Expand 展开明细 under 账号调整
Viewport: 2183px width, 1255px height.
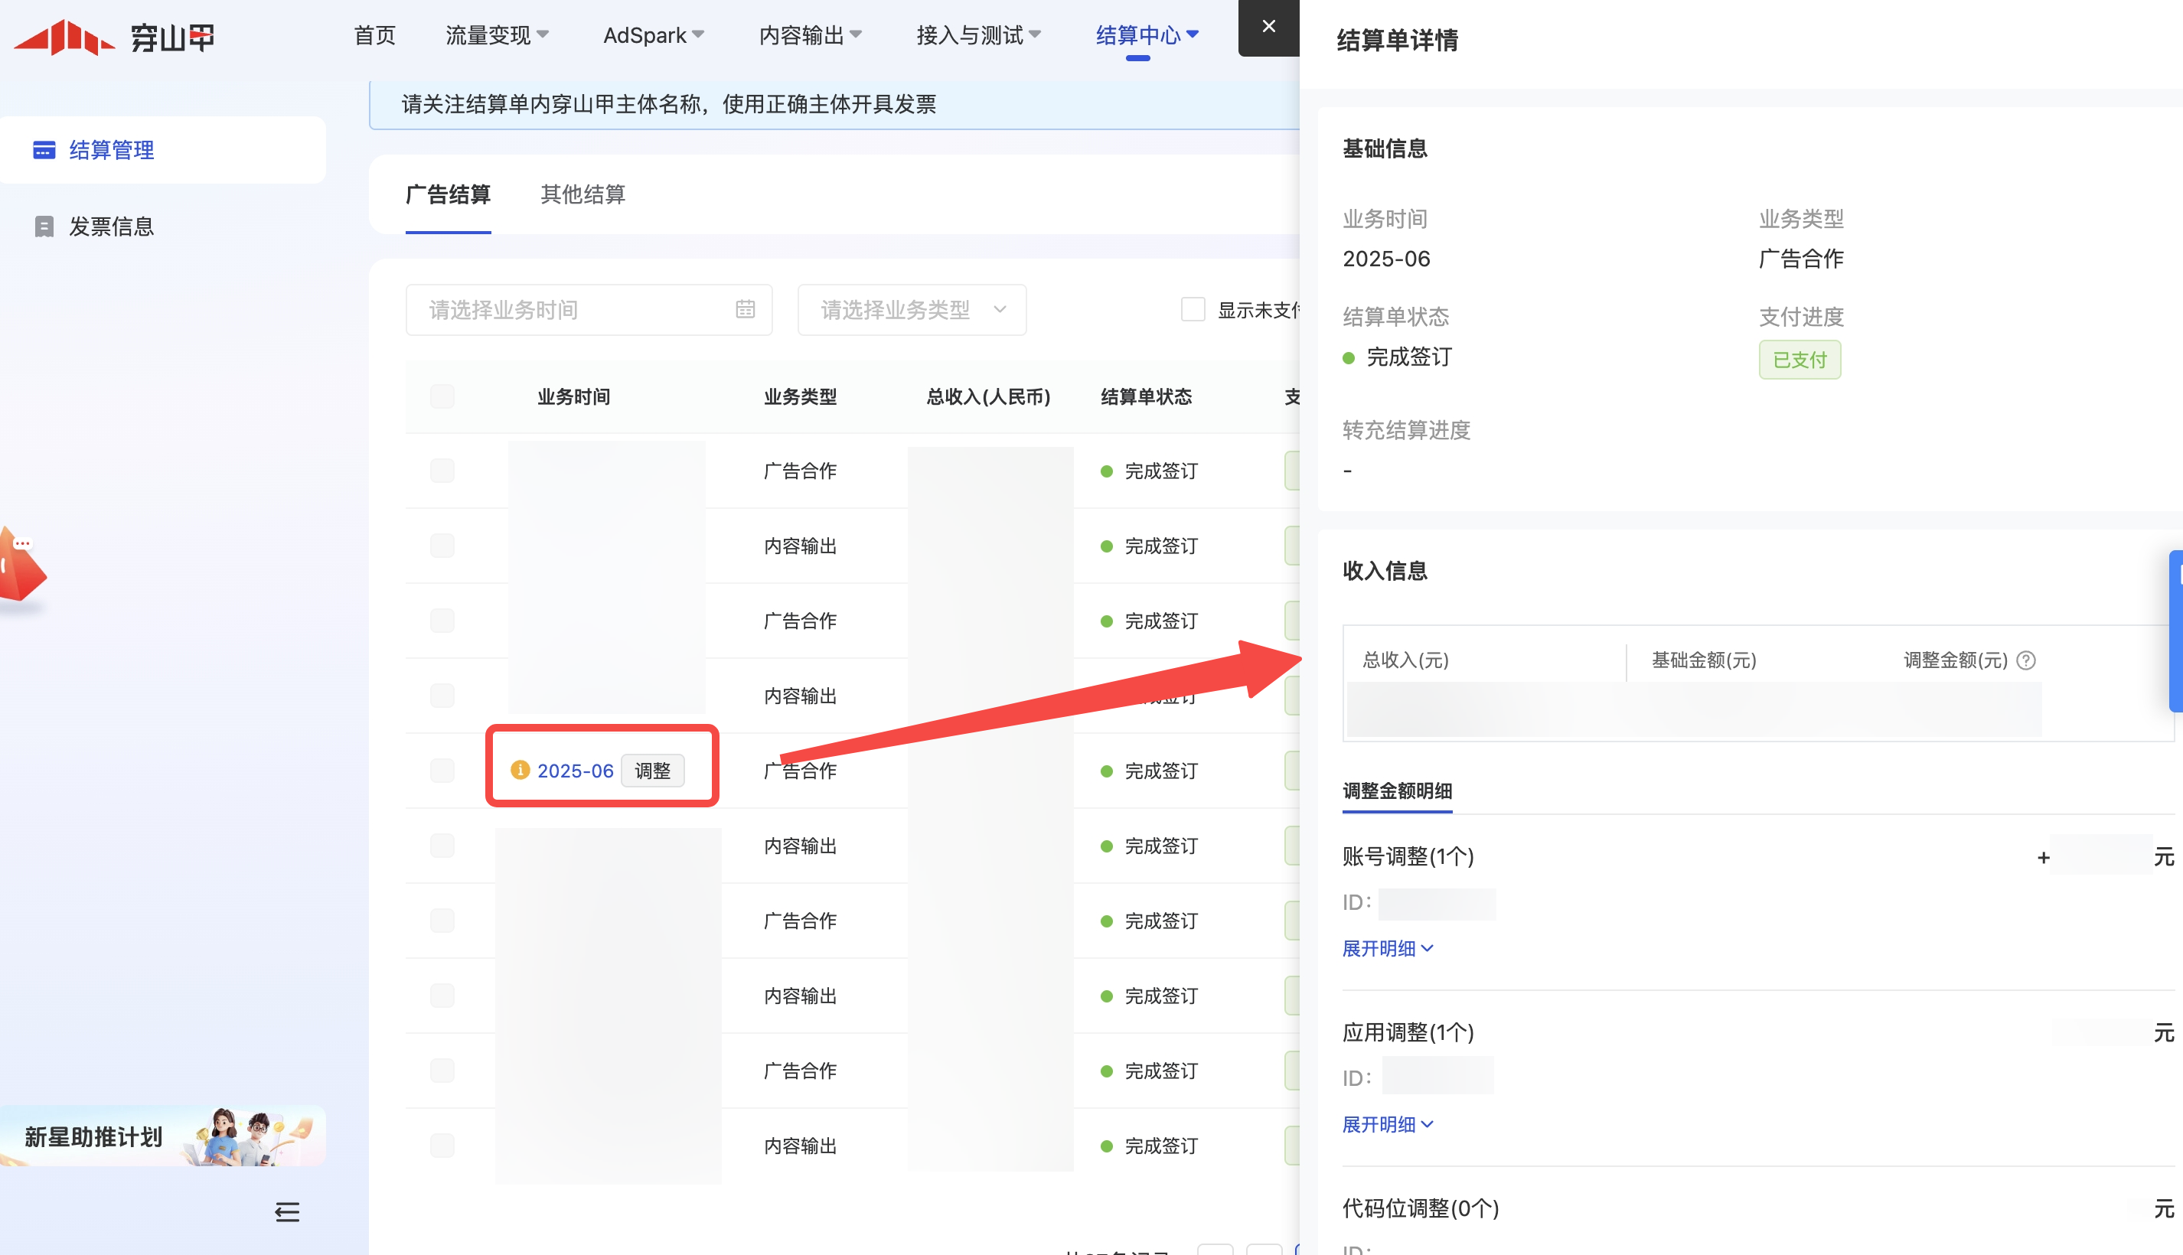point(1387,948)
